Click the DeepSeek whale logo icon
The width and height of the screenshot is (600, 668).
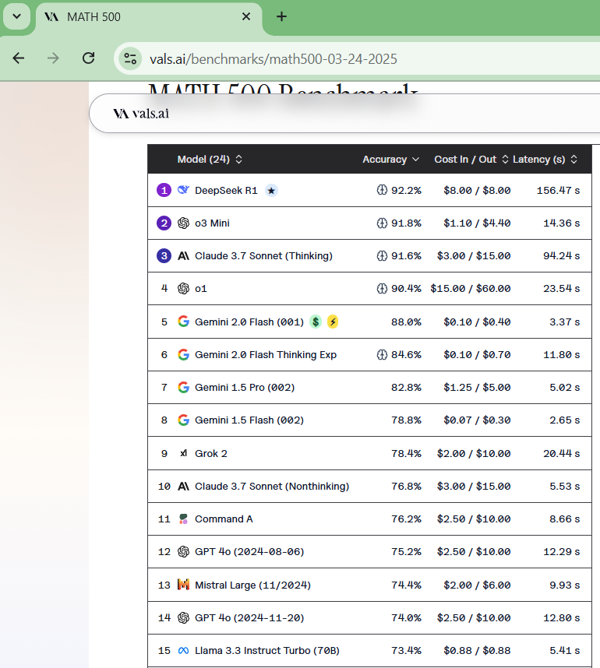(x=183, y=190)
